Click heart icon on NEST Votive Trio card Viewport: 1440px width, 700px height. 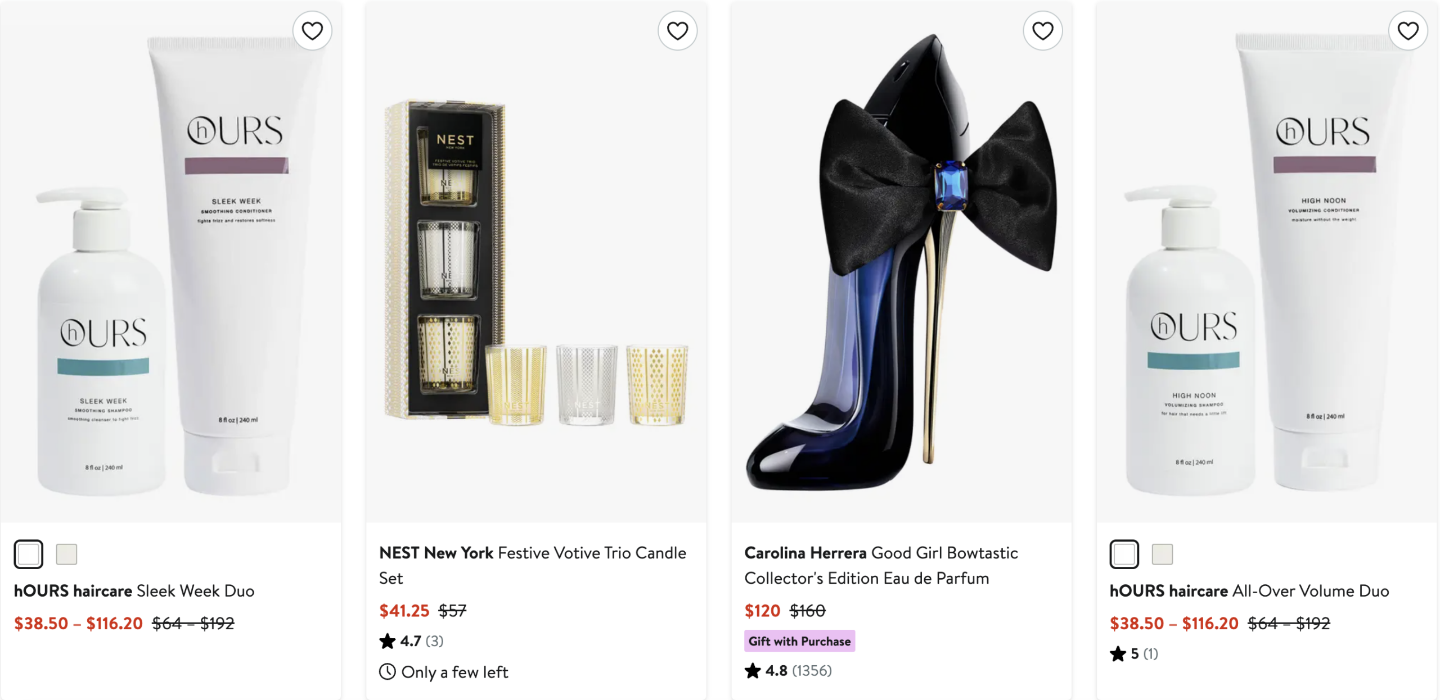click(677, 31)
